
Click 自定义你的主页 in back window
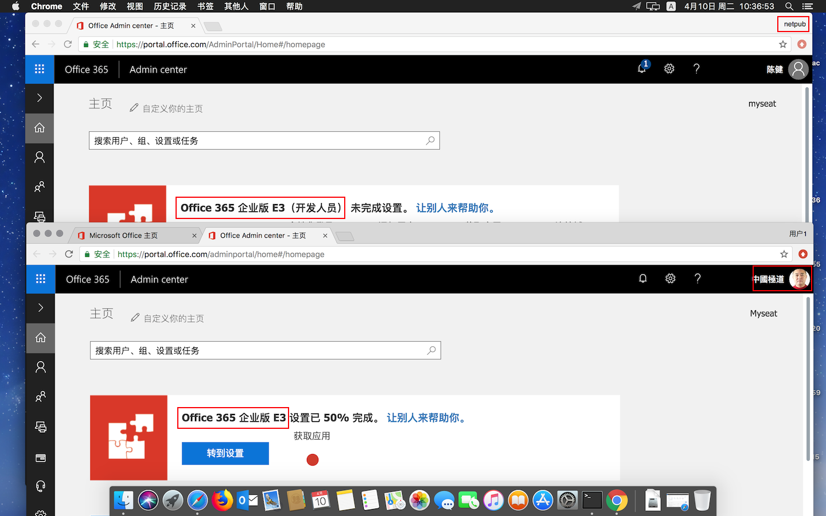(166, 108)
